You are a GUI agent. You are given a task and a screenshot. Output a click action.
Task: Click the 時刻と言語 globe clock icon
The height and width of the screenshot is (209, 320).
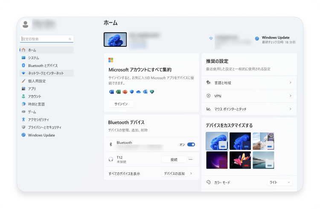(23, 104)
